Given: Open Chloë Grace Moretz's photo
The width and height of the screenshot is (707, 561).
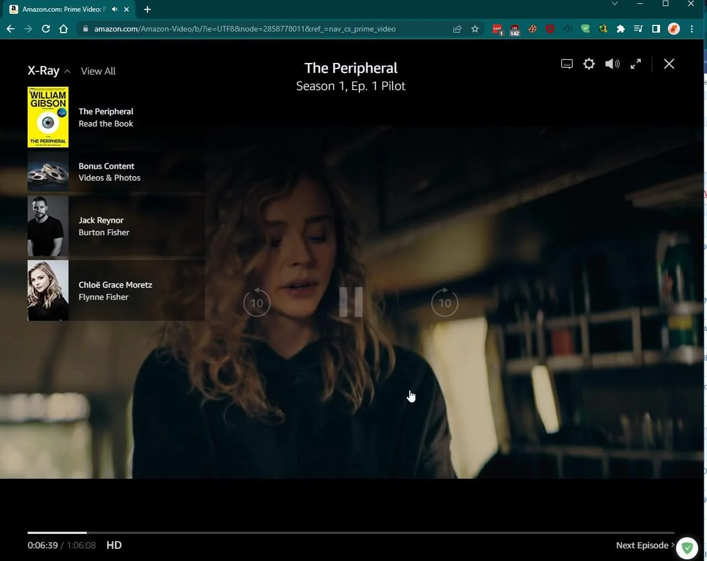Looking at the screenshot, I should 48,290.
